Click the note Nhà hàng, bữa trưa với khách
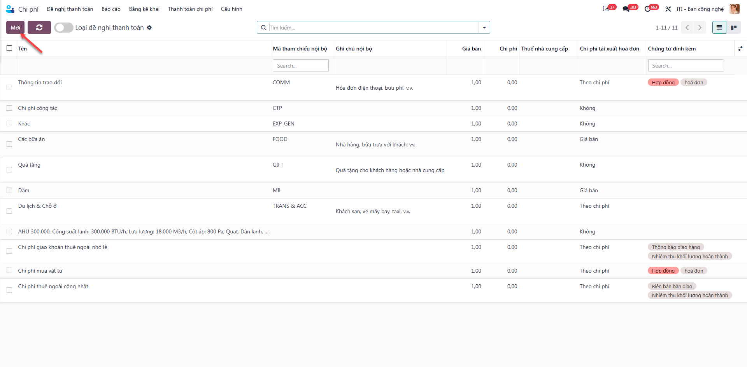747x367 pixels. pyautogui.click(x=375, y=144)
